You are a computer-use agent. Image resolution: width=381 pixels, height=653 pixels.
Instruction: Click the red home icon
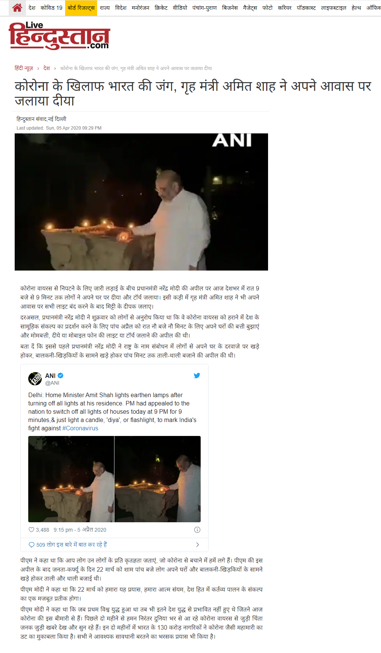(x=17, y=8)
